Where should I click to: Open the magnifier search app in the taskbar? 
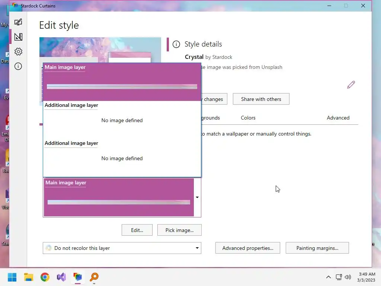pos(94,277)
